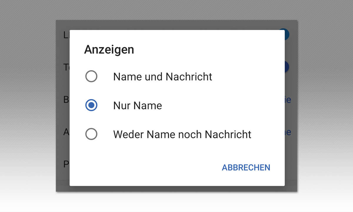Toggle the second switch peeking behind the dialog
Screen dimensions: 353x212
pos(287,67)
